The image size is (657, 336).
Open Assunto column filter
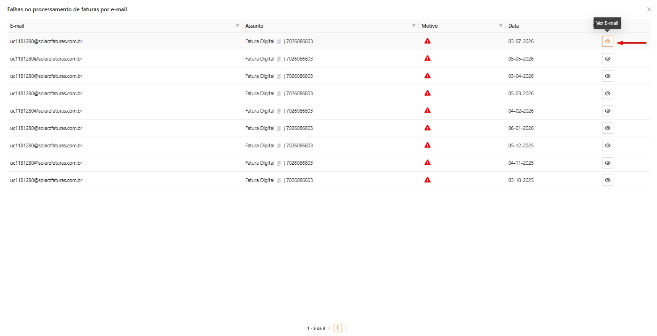(x=414, y=26)
